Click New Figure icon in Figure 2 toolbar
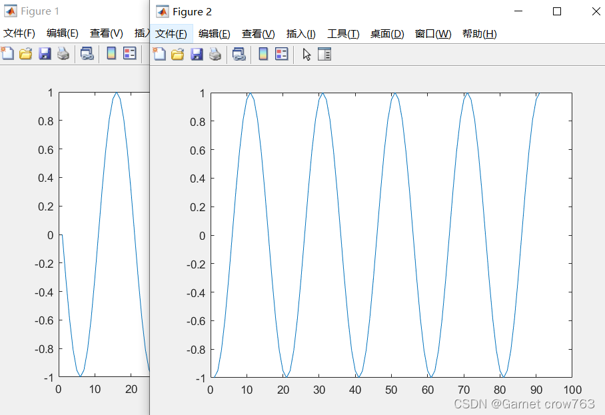The height and width of the screenshot is (415, 605). [x=159, y=54]
